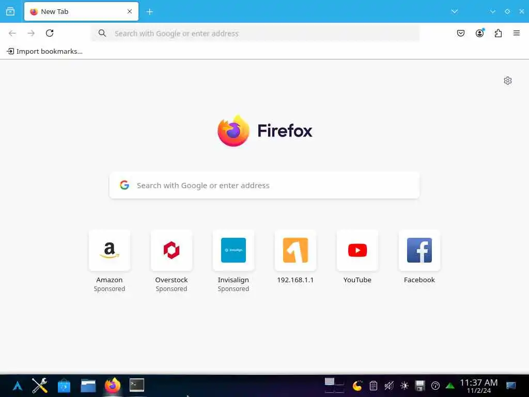Click the Firefox taskbar icon
Viewport: 529px width, 397px height.
(x=112, y=386)
